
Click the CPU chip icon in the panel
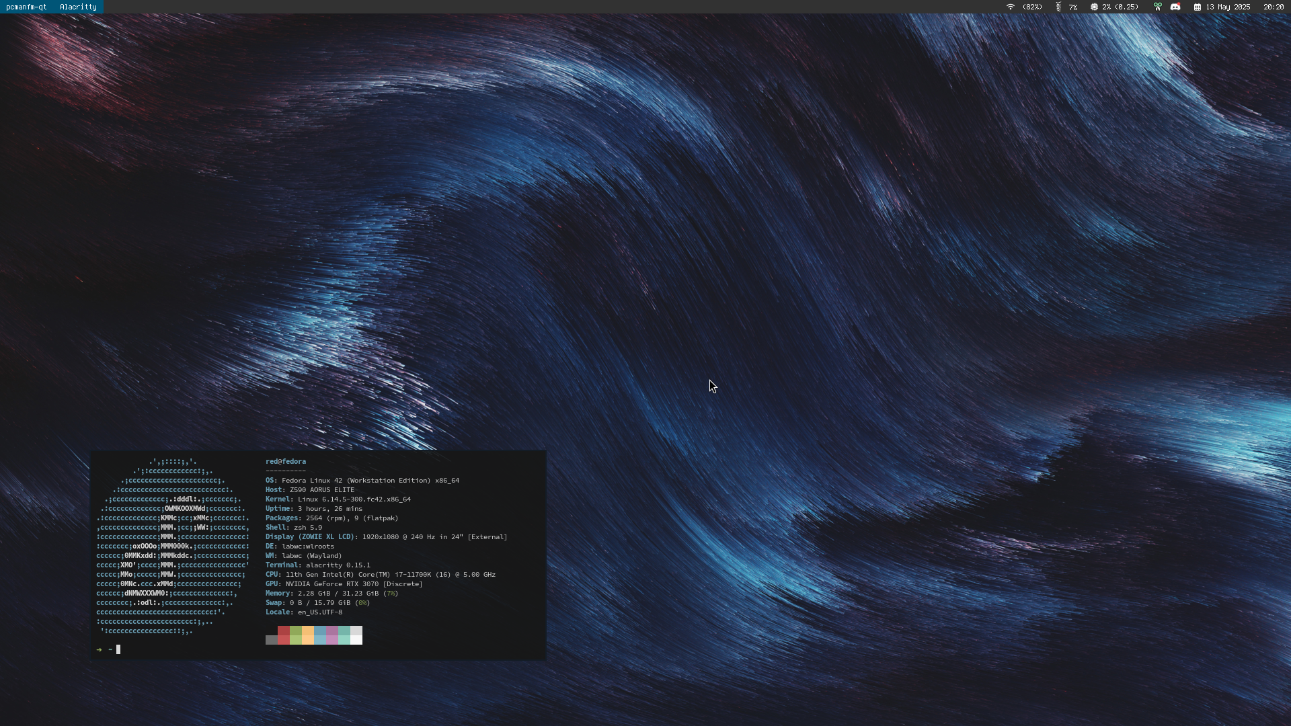pyautogui.click(x=1094, y=7)
